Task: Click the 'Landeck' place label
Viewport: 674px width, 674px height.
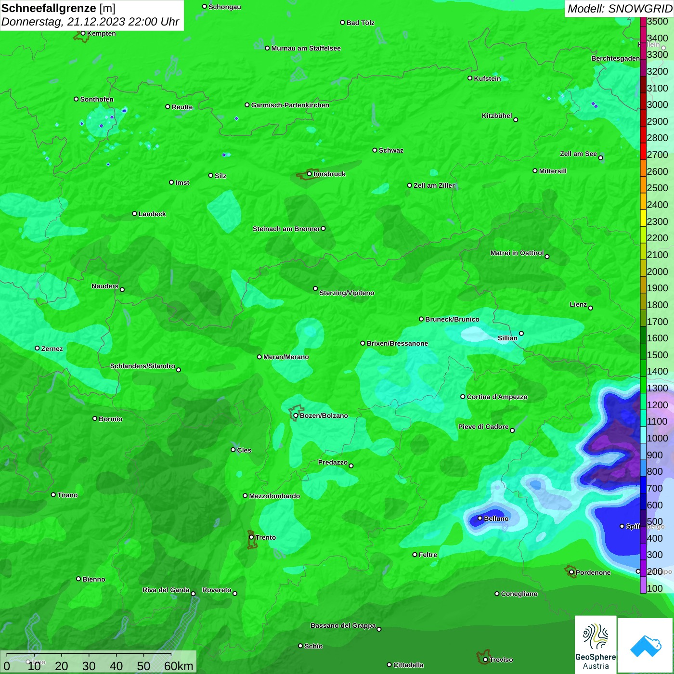Action: 152,214
